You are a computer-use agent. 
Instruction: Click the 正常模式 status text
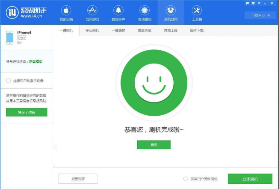[35, 62]
